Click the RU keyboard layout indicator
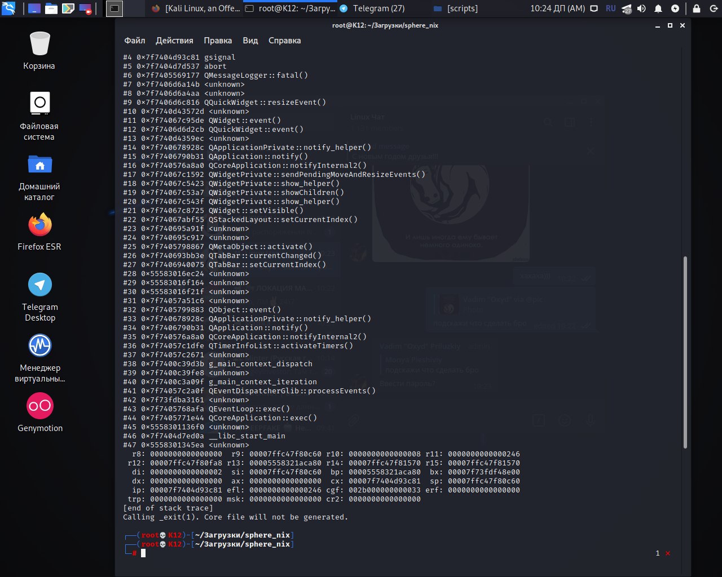The height and width of the screenshot is (577, 722). point(610,8)
